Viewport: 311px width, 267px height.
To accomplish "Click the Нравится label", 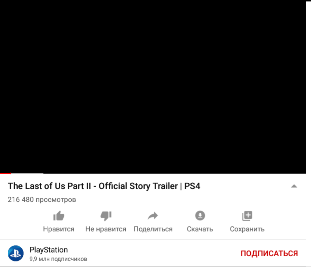I will pos(59,229).
